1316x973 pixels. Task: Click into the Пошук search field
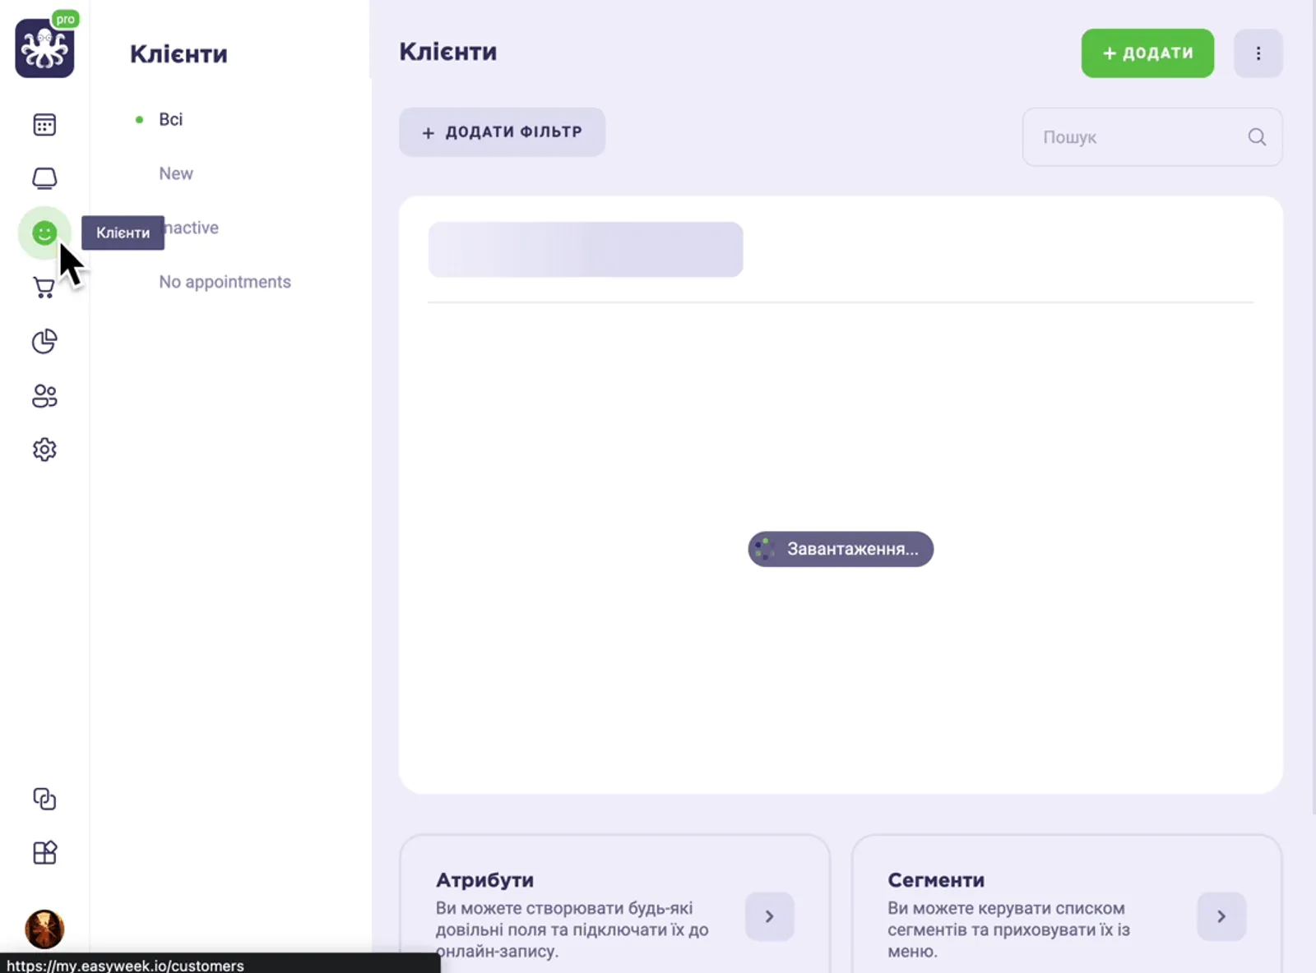click(x=1139, y=137)
